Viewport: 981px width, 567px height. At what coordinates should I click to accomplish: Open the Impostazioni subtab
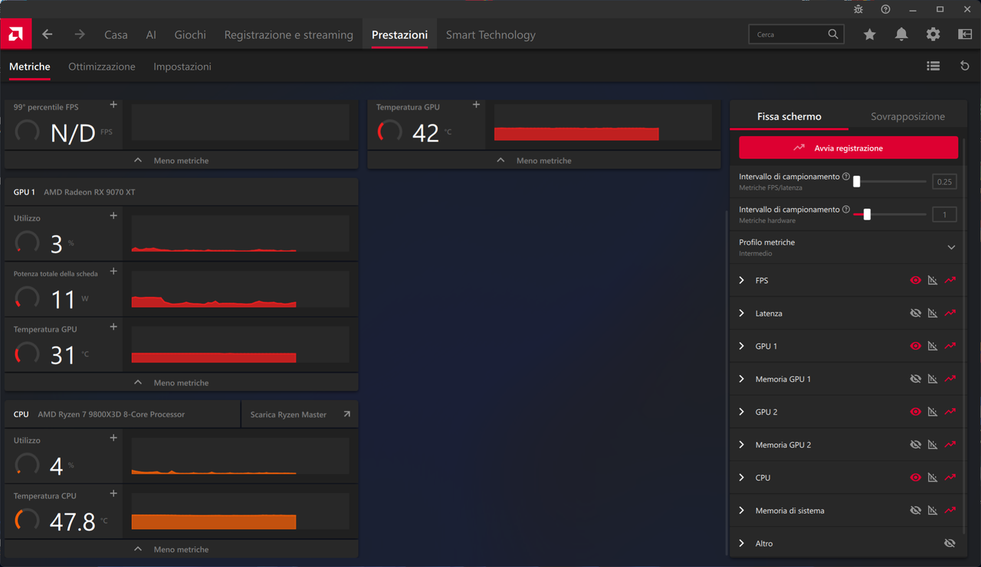pos(182,67)
